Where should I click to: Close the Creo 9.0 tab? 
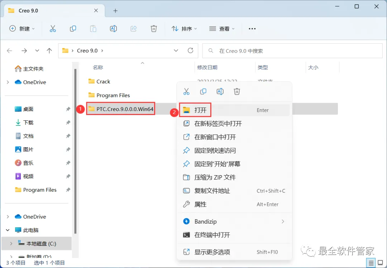point(96,11)
